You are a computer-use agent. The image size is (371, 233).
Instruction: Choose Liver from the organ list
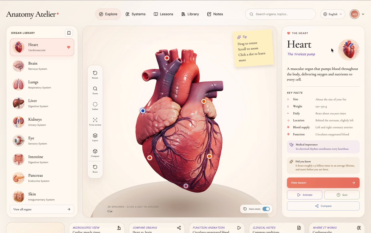[42, 103]
